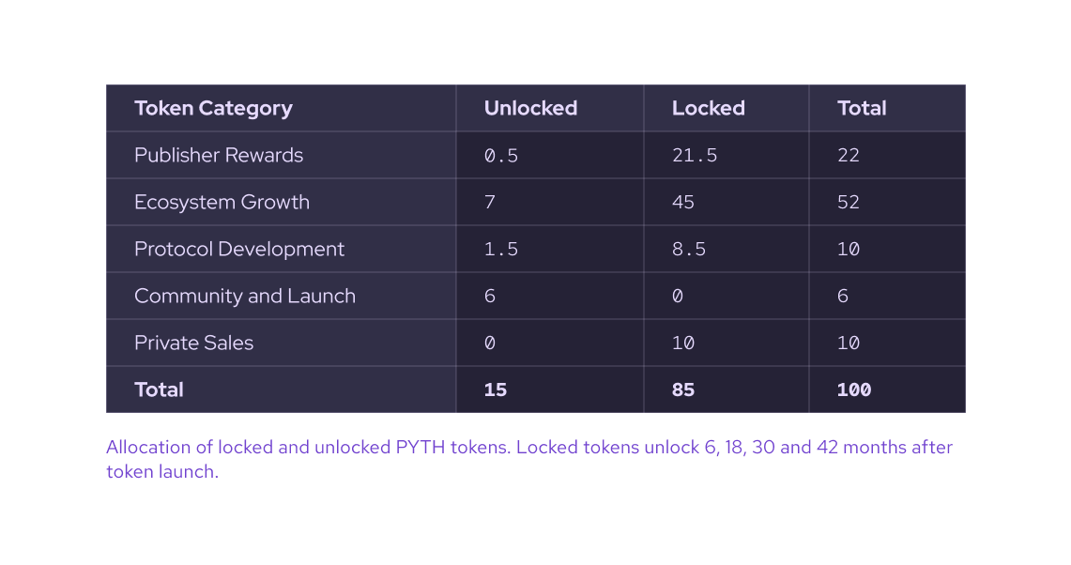Screen dimensions: 1071x565
Task: Click the Private Sales row label
Action: 194,343
